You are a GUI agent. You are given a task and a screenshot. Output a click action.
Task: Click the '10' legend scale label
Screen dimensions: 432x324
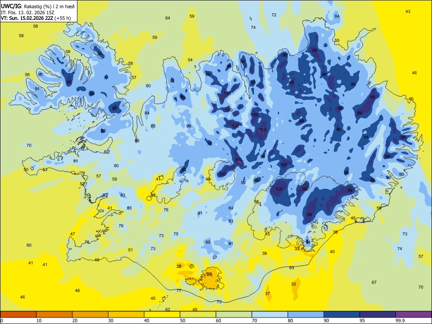(39, 321)
